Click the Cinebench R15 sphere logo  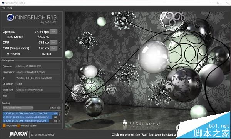pos(10,17)
